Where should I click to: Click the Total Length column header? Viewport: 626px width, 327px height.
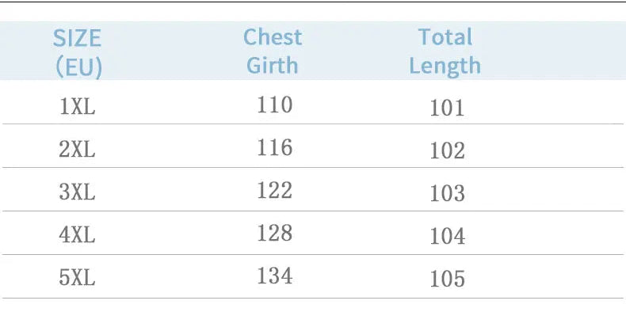(445, 51)
